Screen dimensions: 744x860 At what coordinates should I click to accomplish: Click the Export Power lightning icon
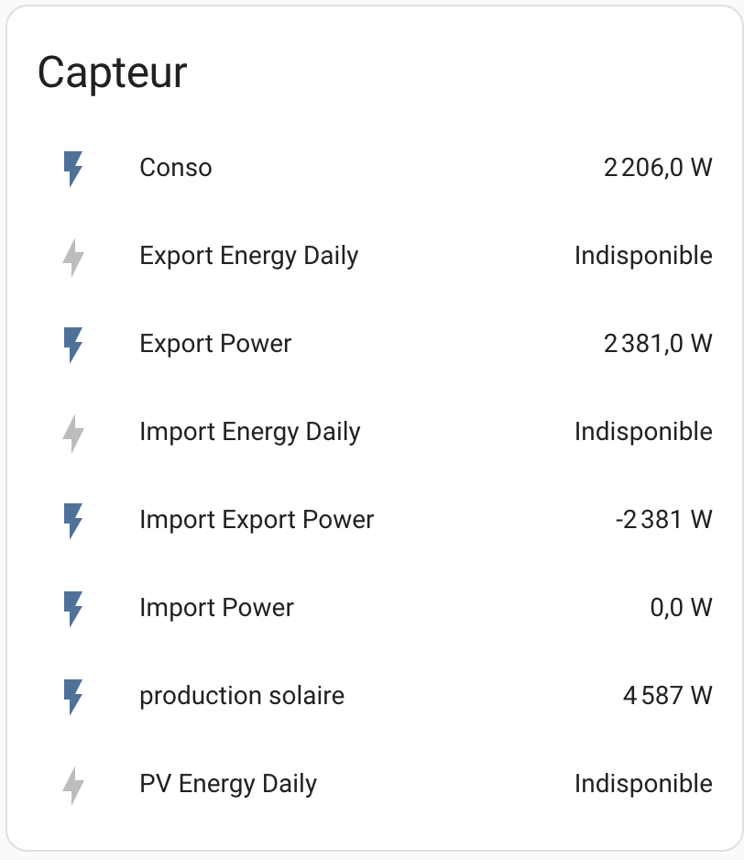(73, 345)
